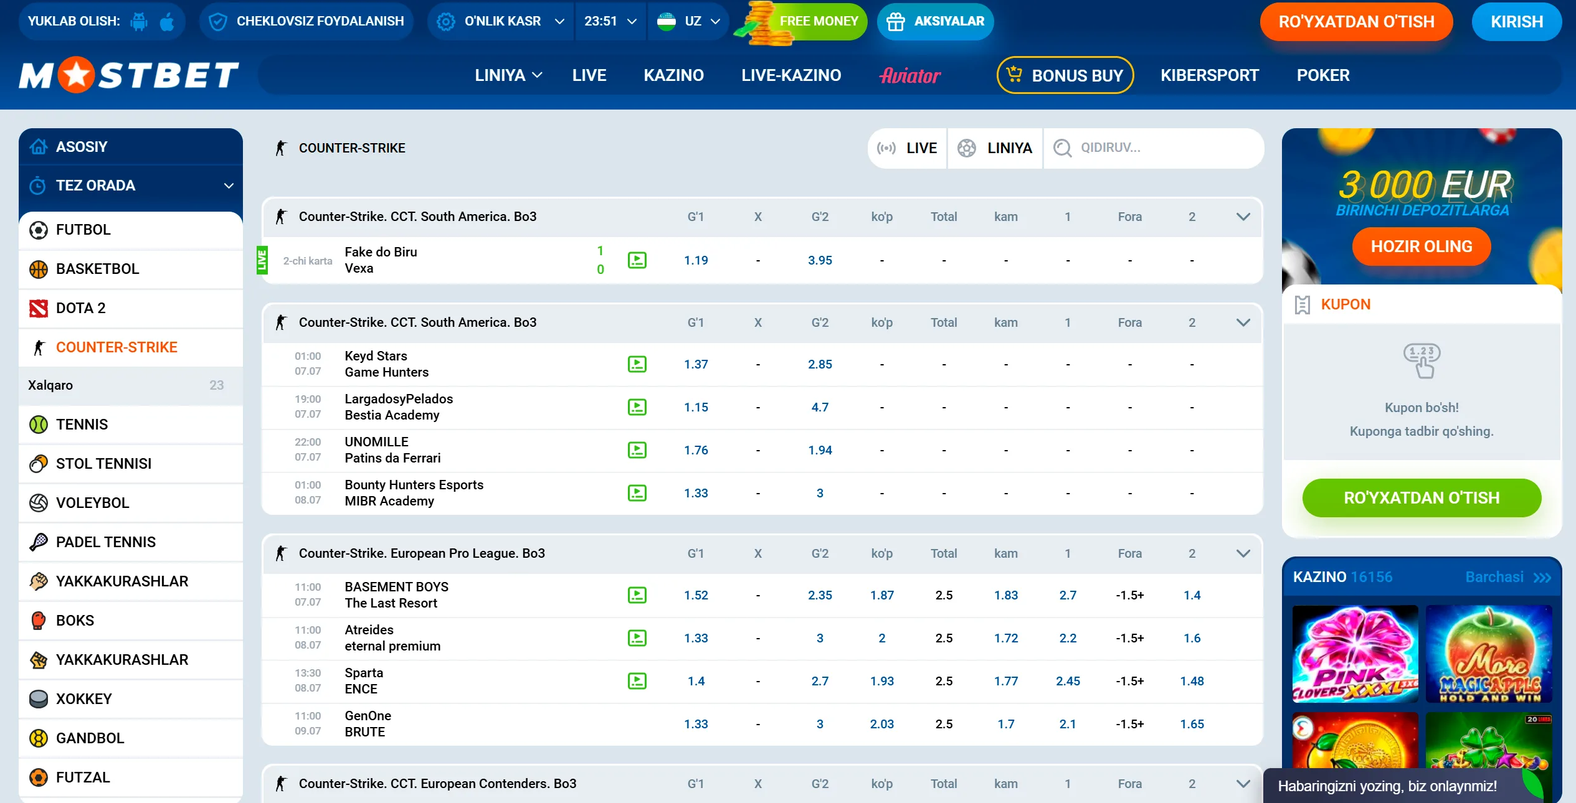Open the UZ language dropdown

tap(688, 22)
